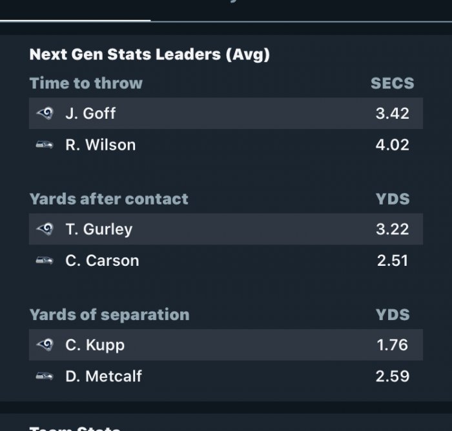Select T. Gurley player name

coord(99,229)
